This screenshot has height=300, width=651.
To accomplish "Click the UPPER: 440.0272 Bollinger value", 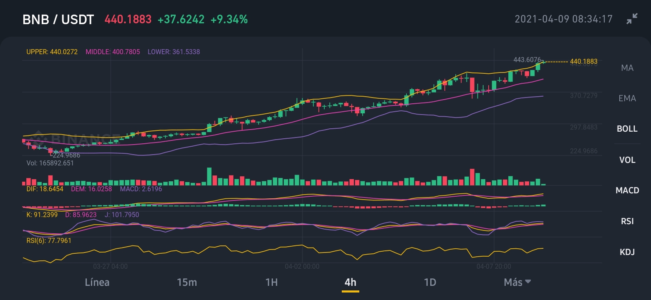I will [52, 52].
